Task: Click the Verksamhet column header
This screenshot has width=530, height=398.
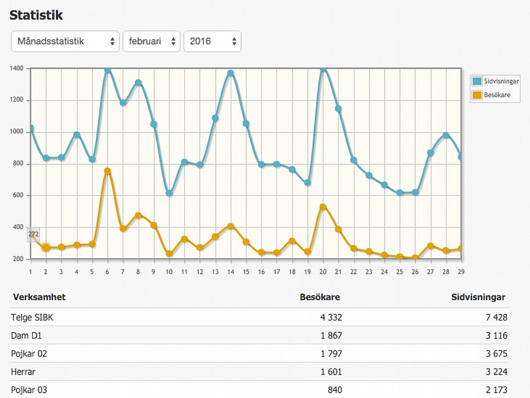Action: click(x=39, y=297)
